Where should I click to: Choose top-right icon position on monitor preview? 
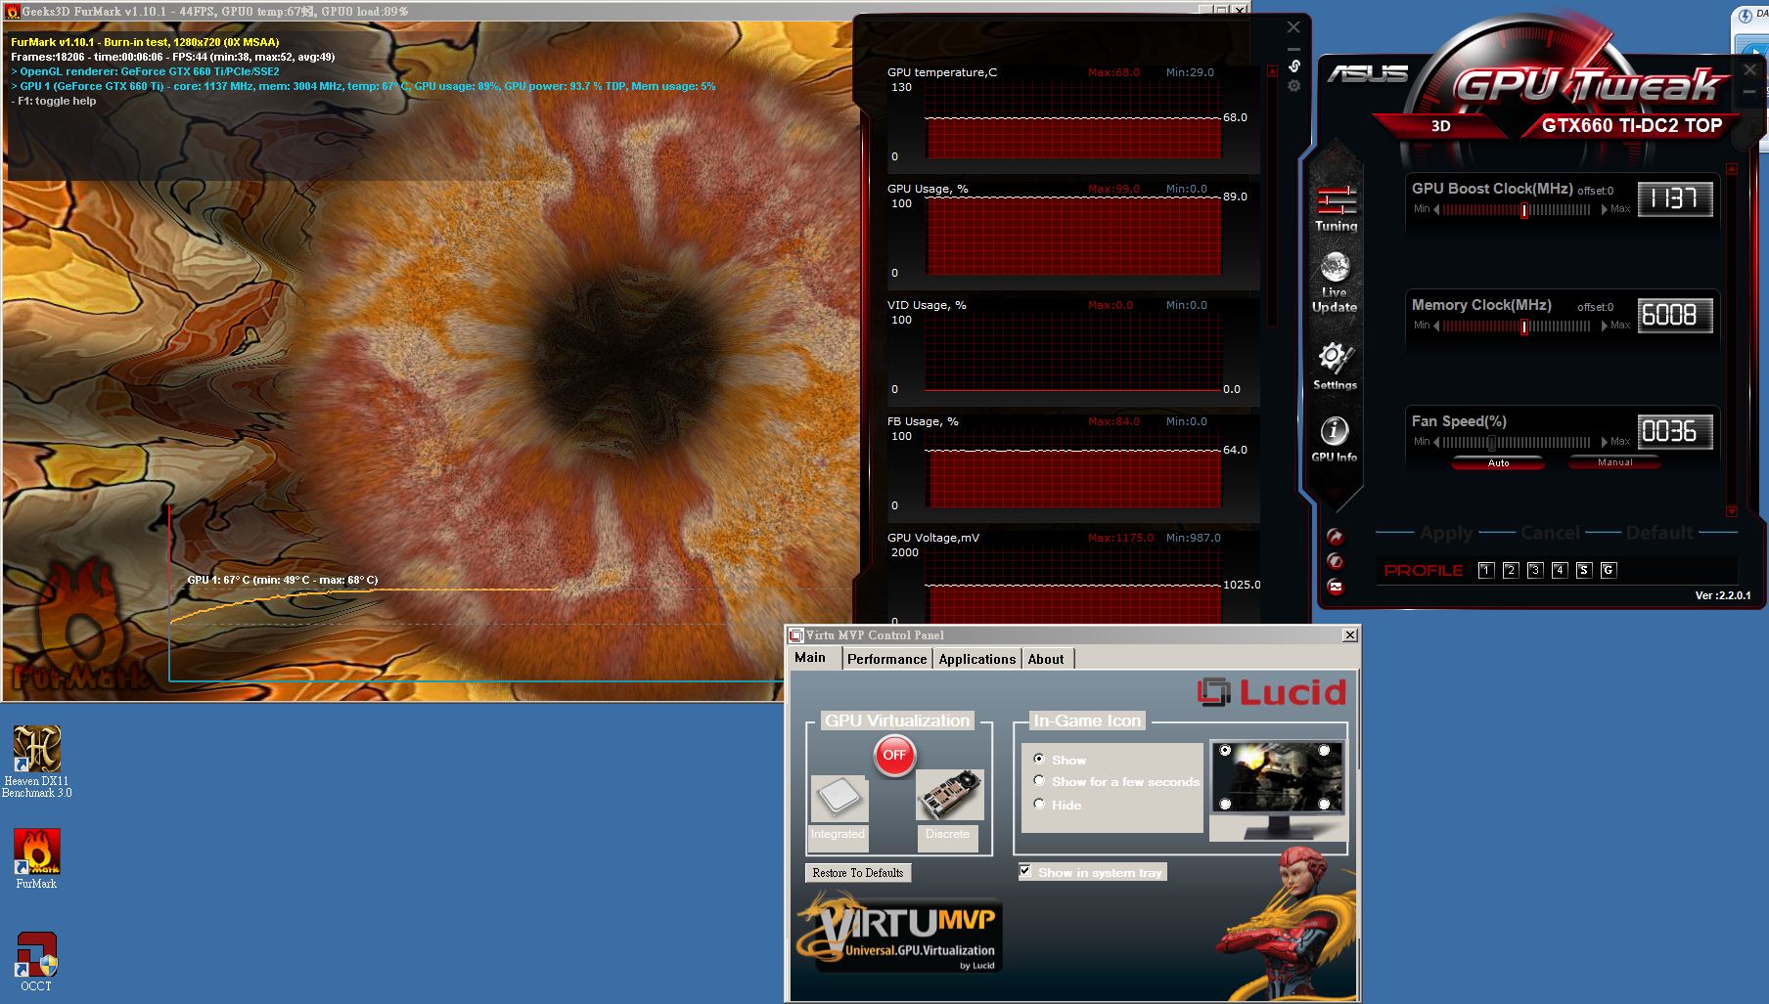1324,751
